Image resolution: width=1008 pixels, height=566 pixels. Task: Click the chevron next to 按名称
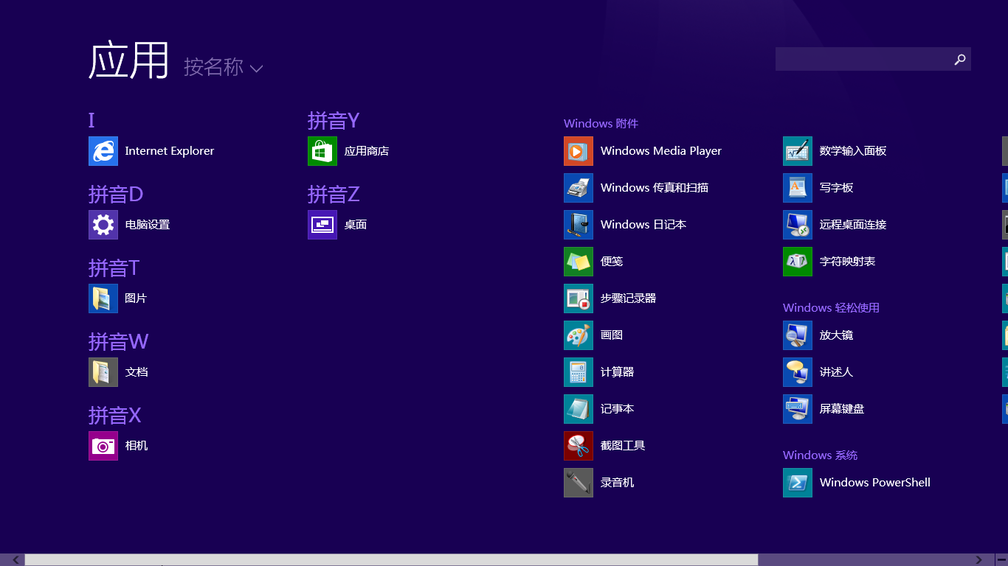[256, 69]
